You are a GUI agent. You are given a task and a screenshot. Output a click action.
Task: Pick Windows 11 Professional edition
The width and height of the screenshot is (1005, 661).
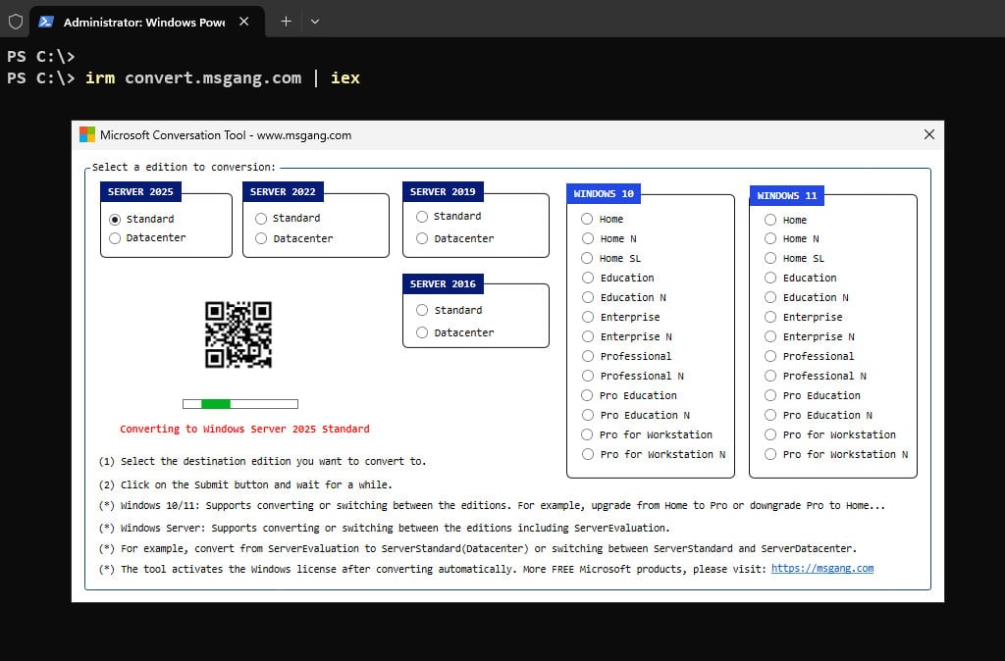770,356
